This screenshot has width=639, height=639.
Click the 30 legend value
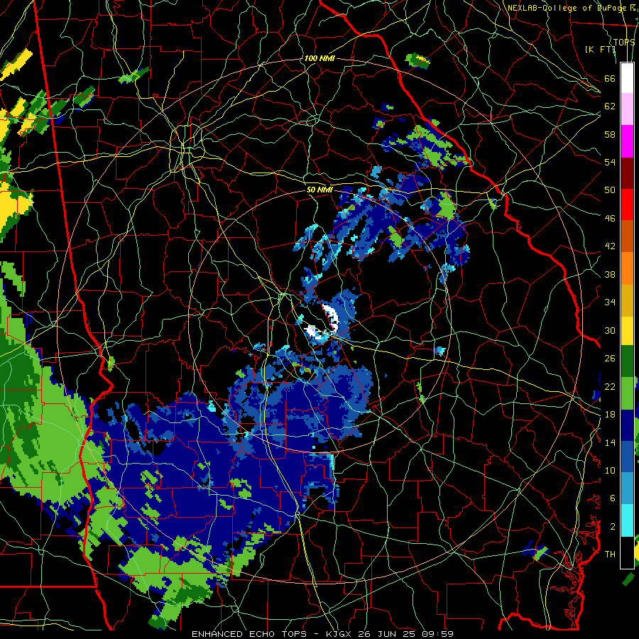pos(610,330)
